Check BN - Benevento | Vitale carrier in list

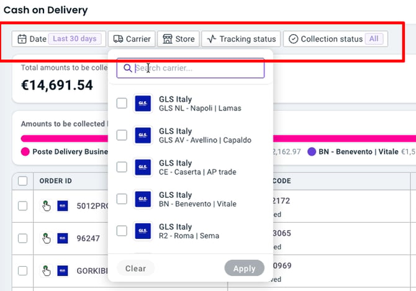(122, 199)
